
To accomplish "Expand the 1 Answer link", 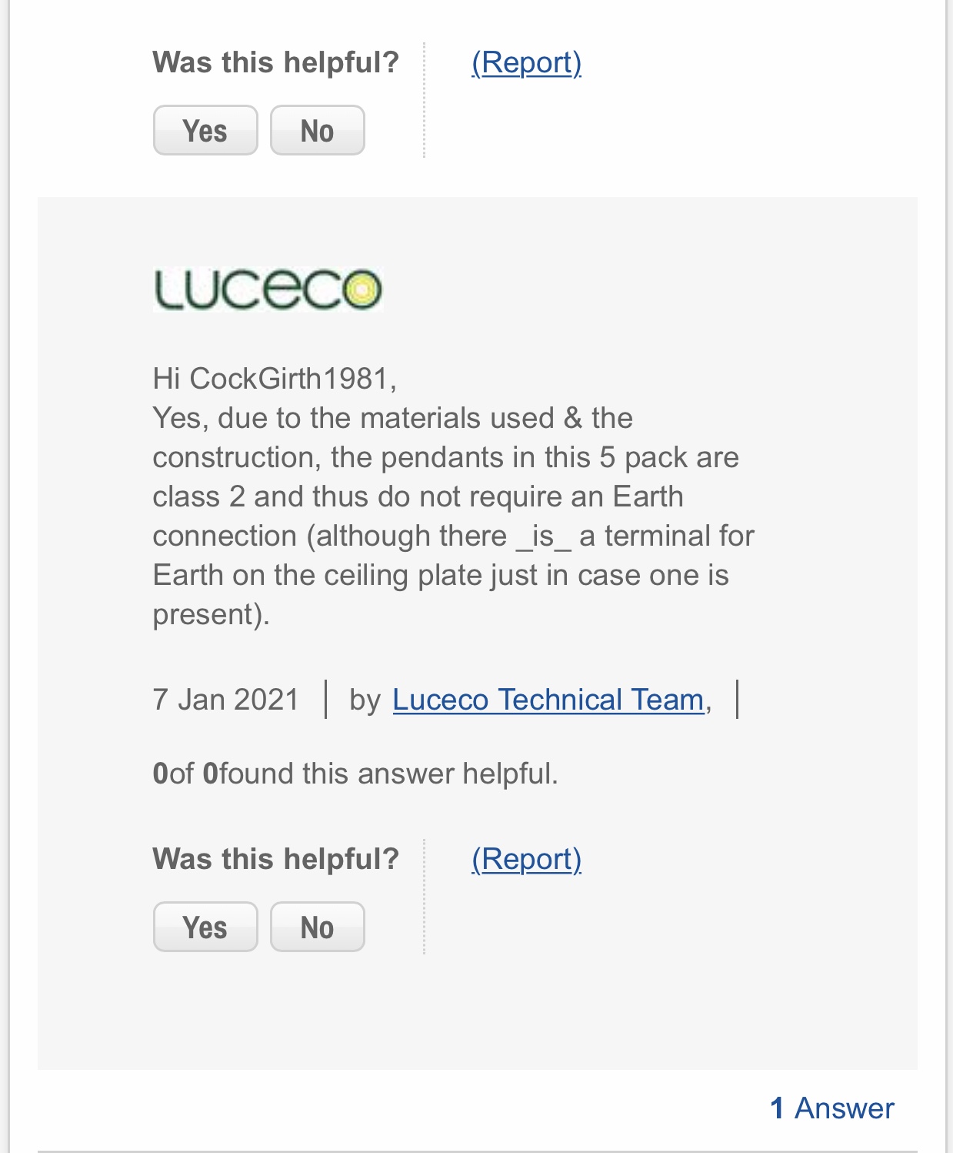I will 832,1108.
